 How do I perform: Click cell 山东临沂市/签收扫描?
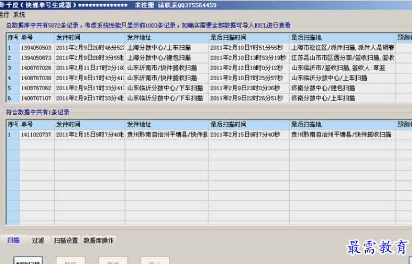(342, 68)
